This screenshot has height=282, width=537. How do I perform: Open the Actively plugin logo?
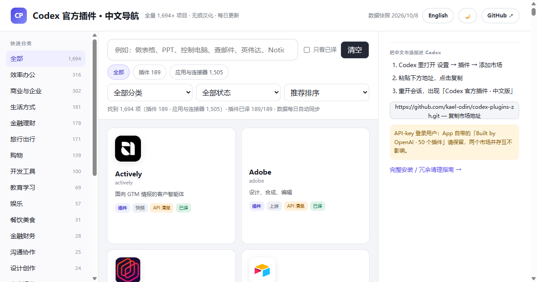click(x=128, y=149)
